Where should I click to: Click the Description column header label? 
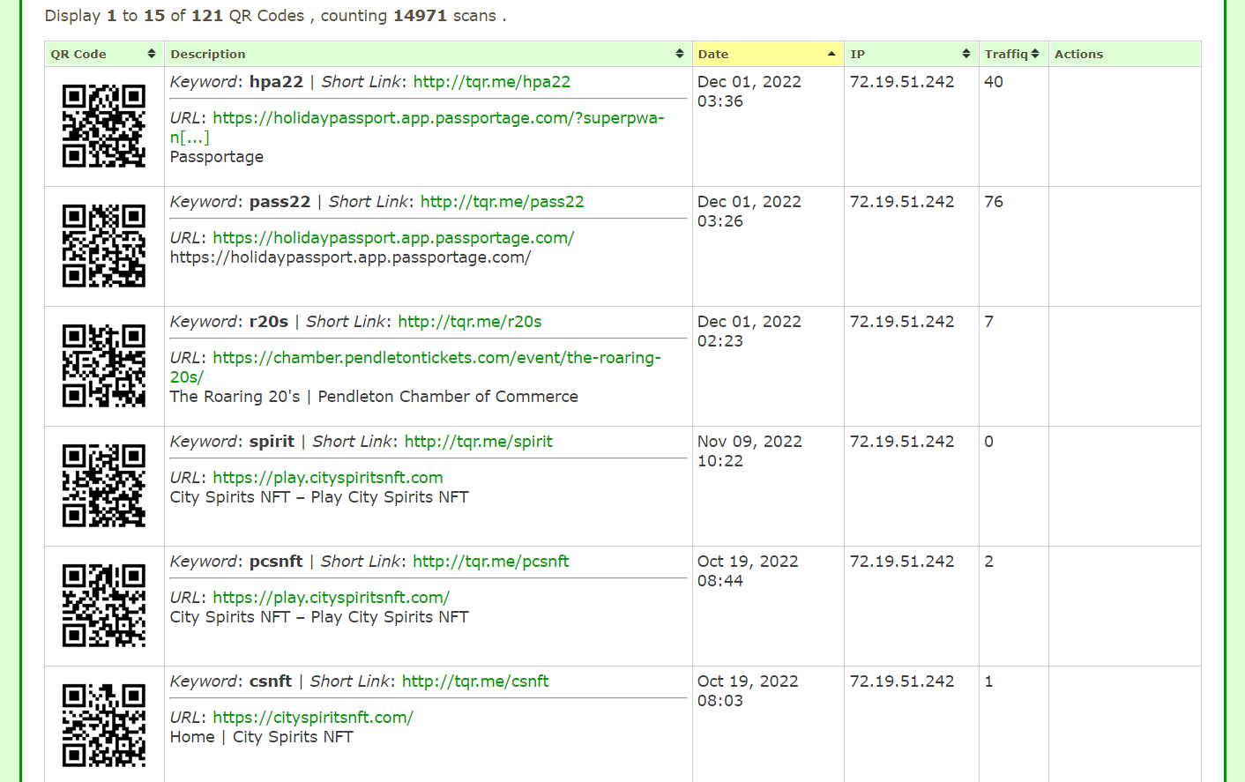pos(208,54)
